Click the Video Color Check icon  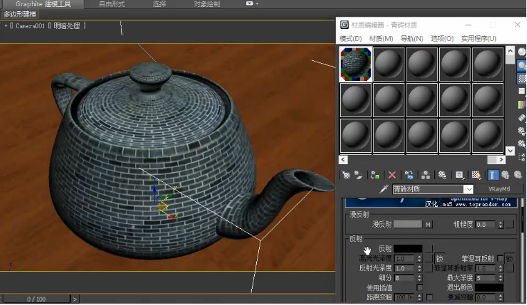[521, 104]
